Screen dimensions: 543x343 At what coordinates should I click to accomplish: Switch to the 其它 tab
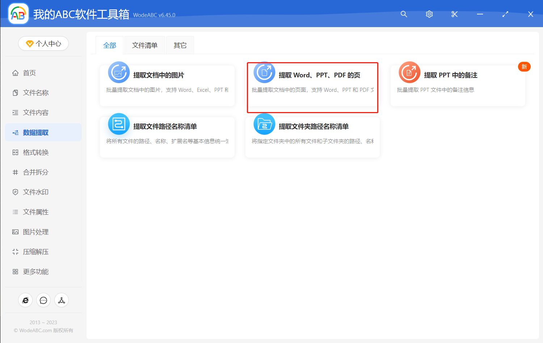click(x=180, y=45)
